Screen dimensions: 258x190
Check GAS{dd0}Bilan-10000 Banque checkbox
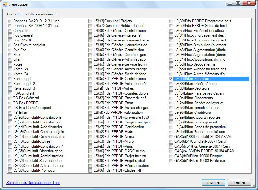(x=171, y=156)
